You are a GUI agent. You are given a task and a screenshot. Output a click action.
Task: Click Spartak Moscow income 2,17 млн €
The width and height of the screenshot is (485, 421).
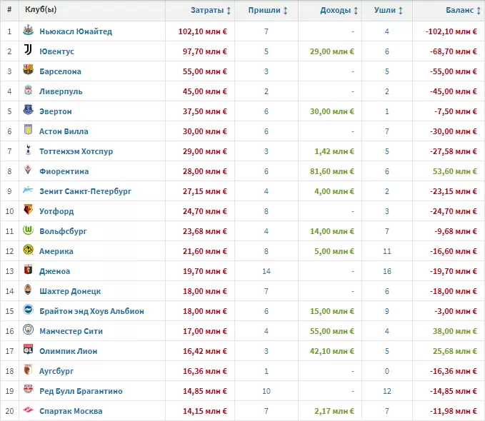334,411
